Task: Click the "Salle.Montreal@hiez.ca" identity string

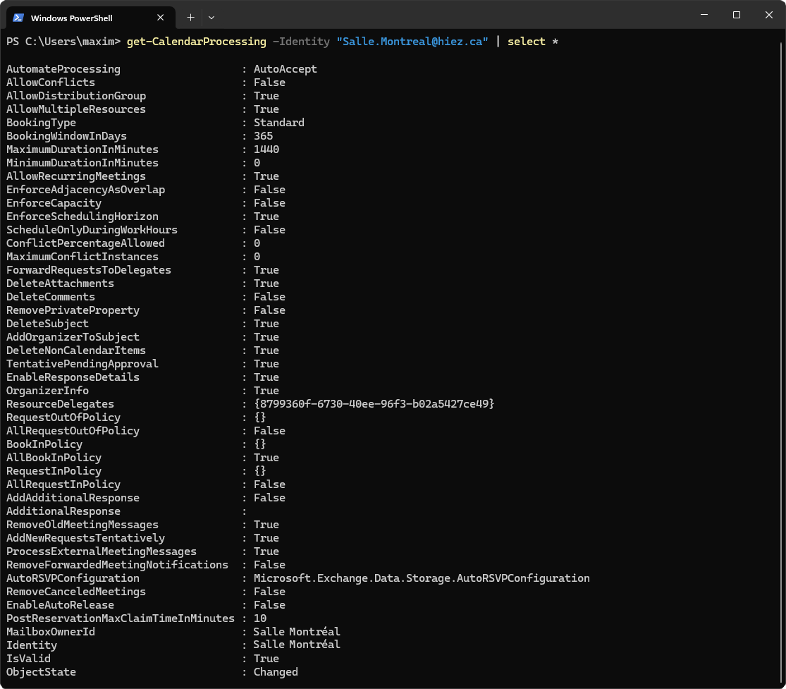Action: pos(412,42)
